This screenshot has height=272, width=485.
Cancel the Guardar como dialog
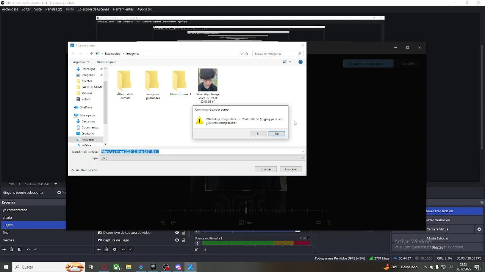click(x=291, y=169)
